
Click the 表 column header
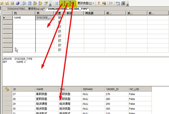pos(45,13)
